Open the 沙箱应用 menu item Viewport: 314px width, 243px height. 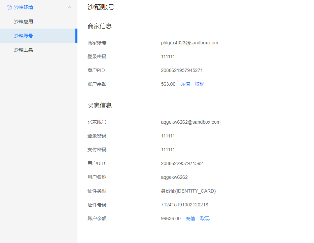click(x=39, y=22)
